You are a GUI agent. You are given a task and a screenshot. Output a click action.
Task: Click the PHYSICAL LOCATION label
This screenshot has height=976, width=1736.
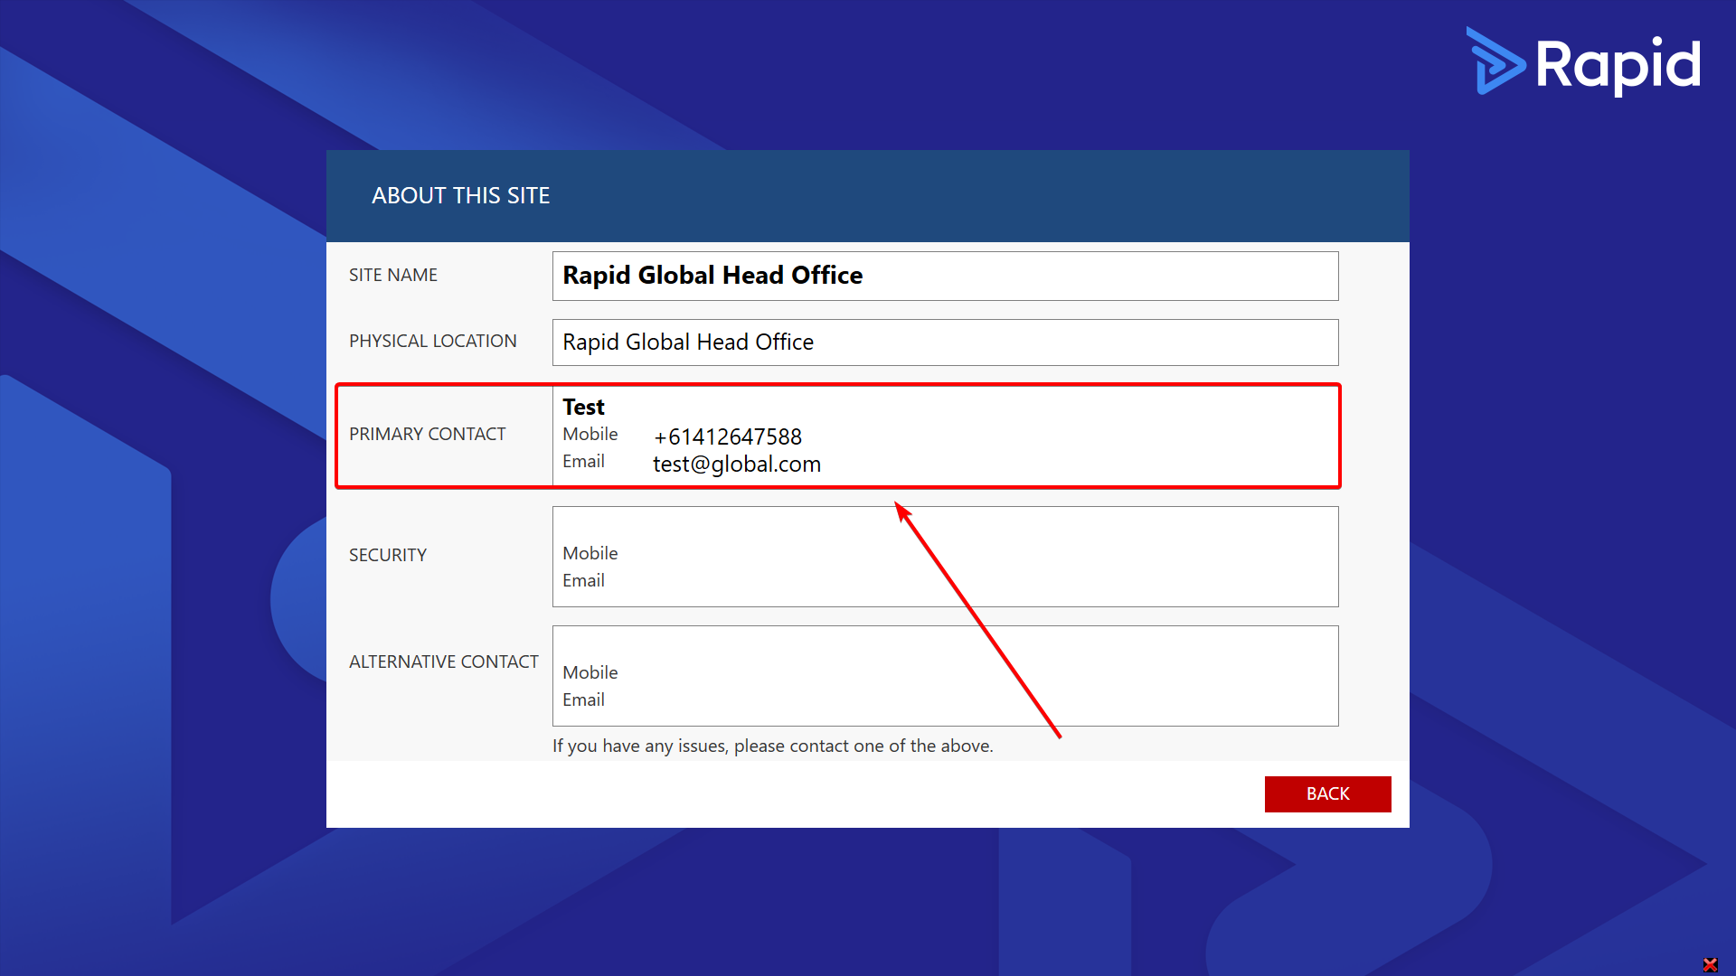[x=433, y=341]
